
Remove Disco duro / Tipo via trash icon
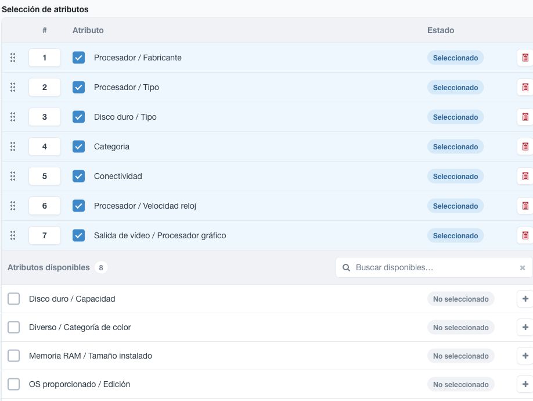[525, 117]
